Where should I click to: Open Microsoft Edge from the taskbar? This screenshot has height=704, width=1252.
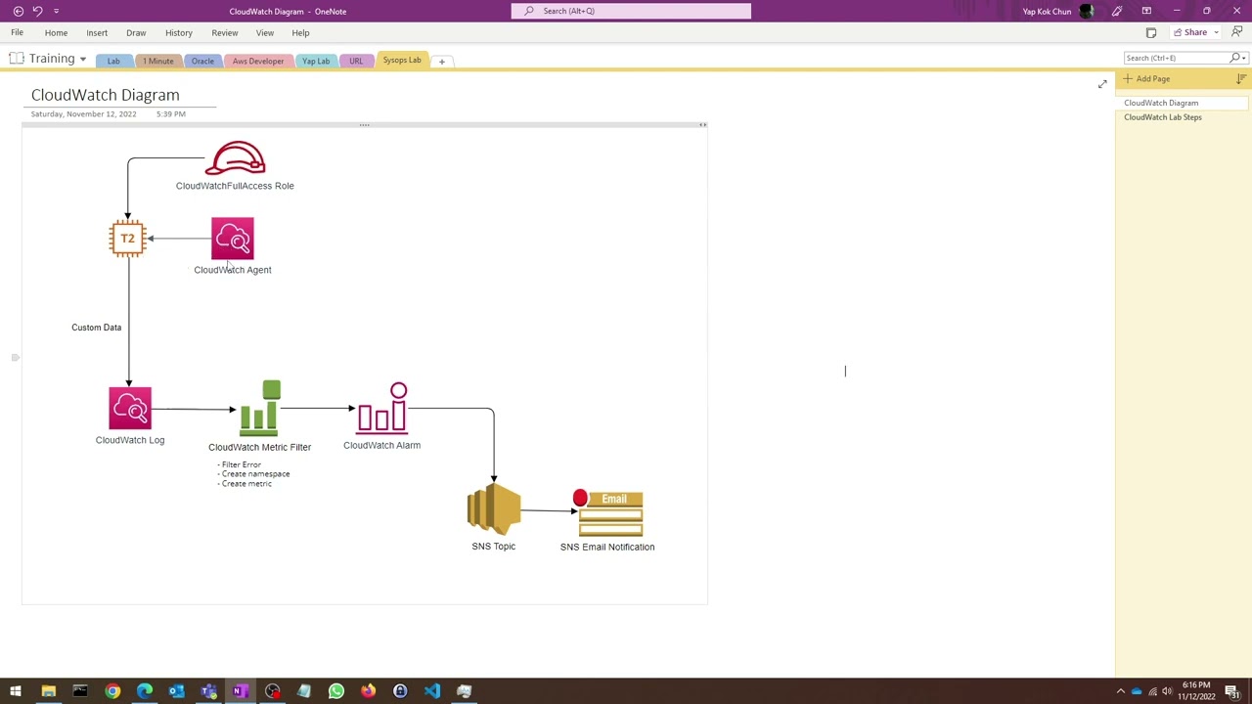pos(145,691)
